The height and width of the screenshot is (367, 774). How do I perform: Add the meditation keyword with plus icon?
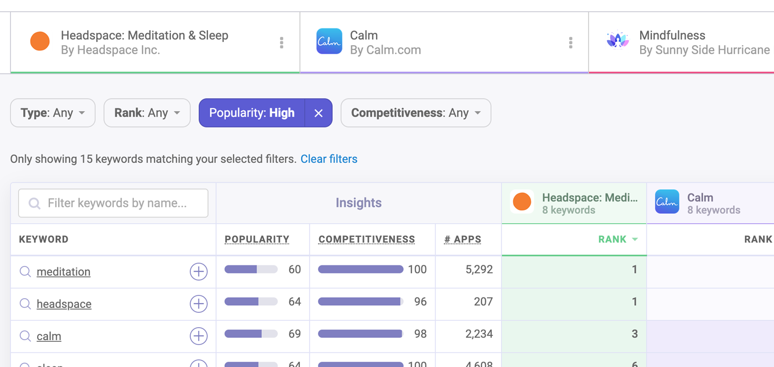pyautogui.click(x=199, y=272)
